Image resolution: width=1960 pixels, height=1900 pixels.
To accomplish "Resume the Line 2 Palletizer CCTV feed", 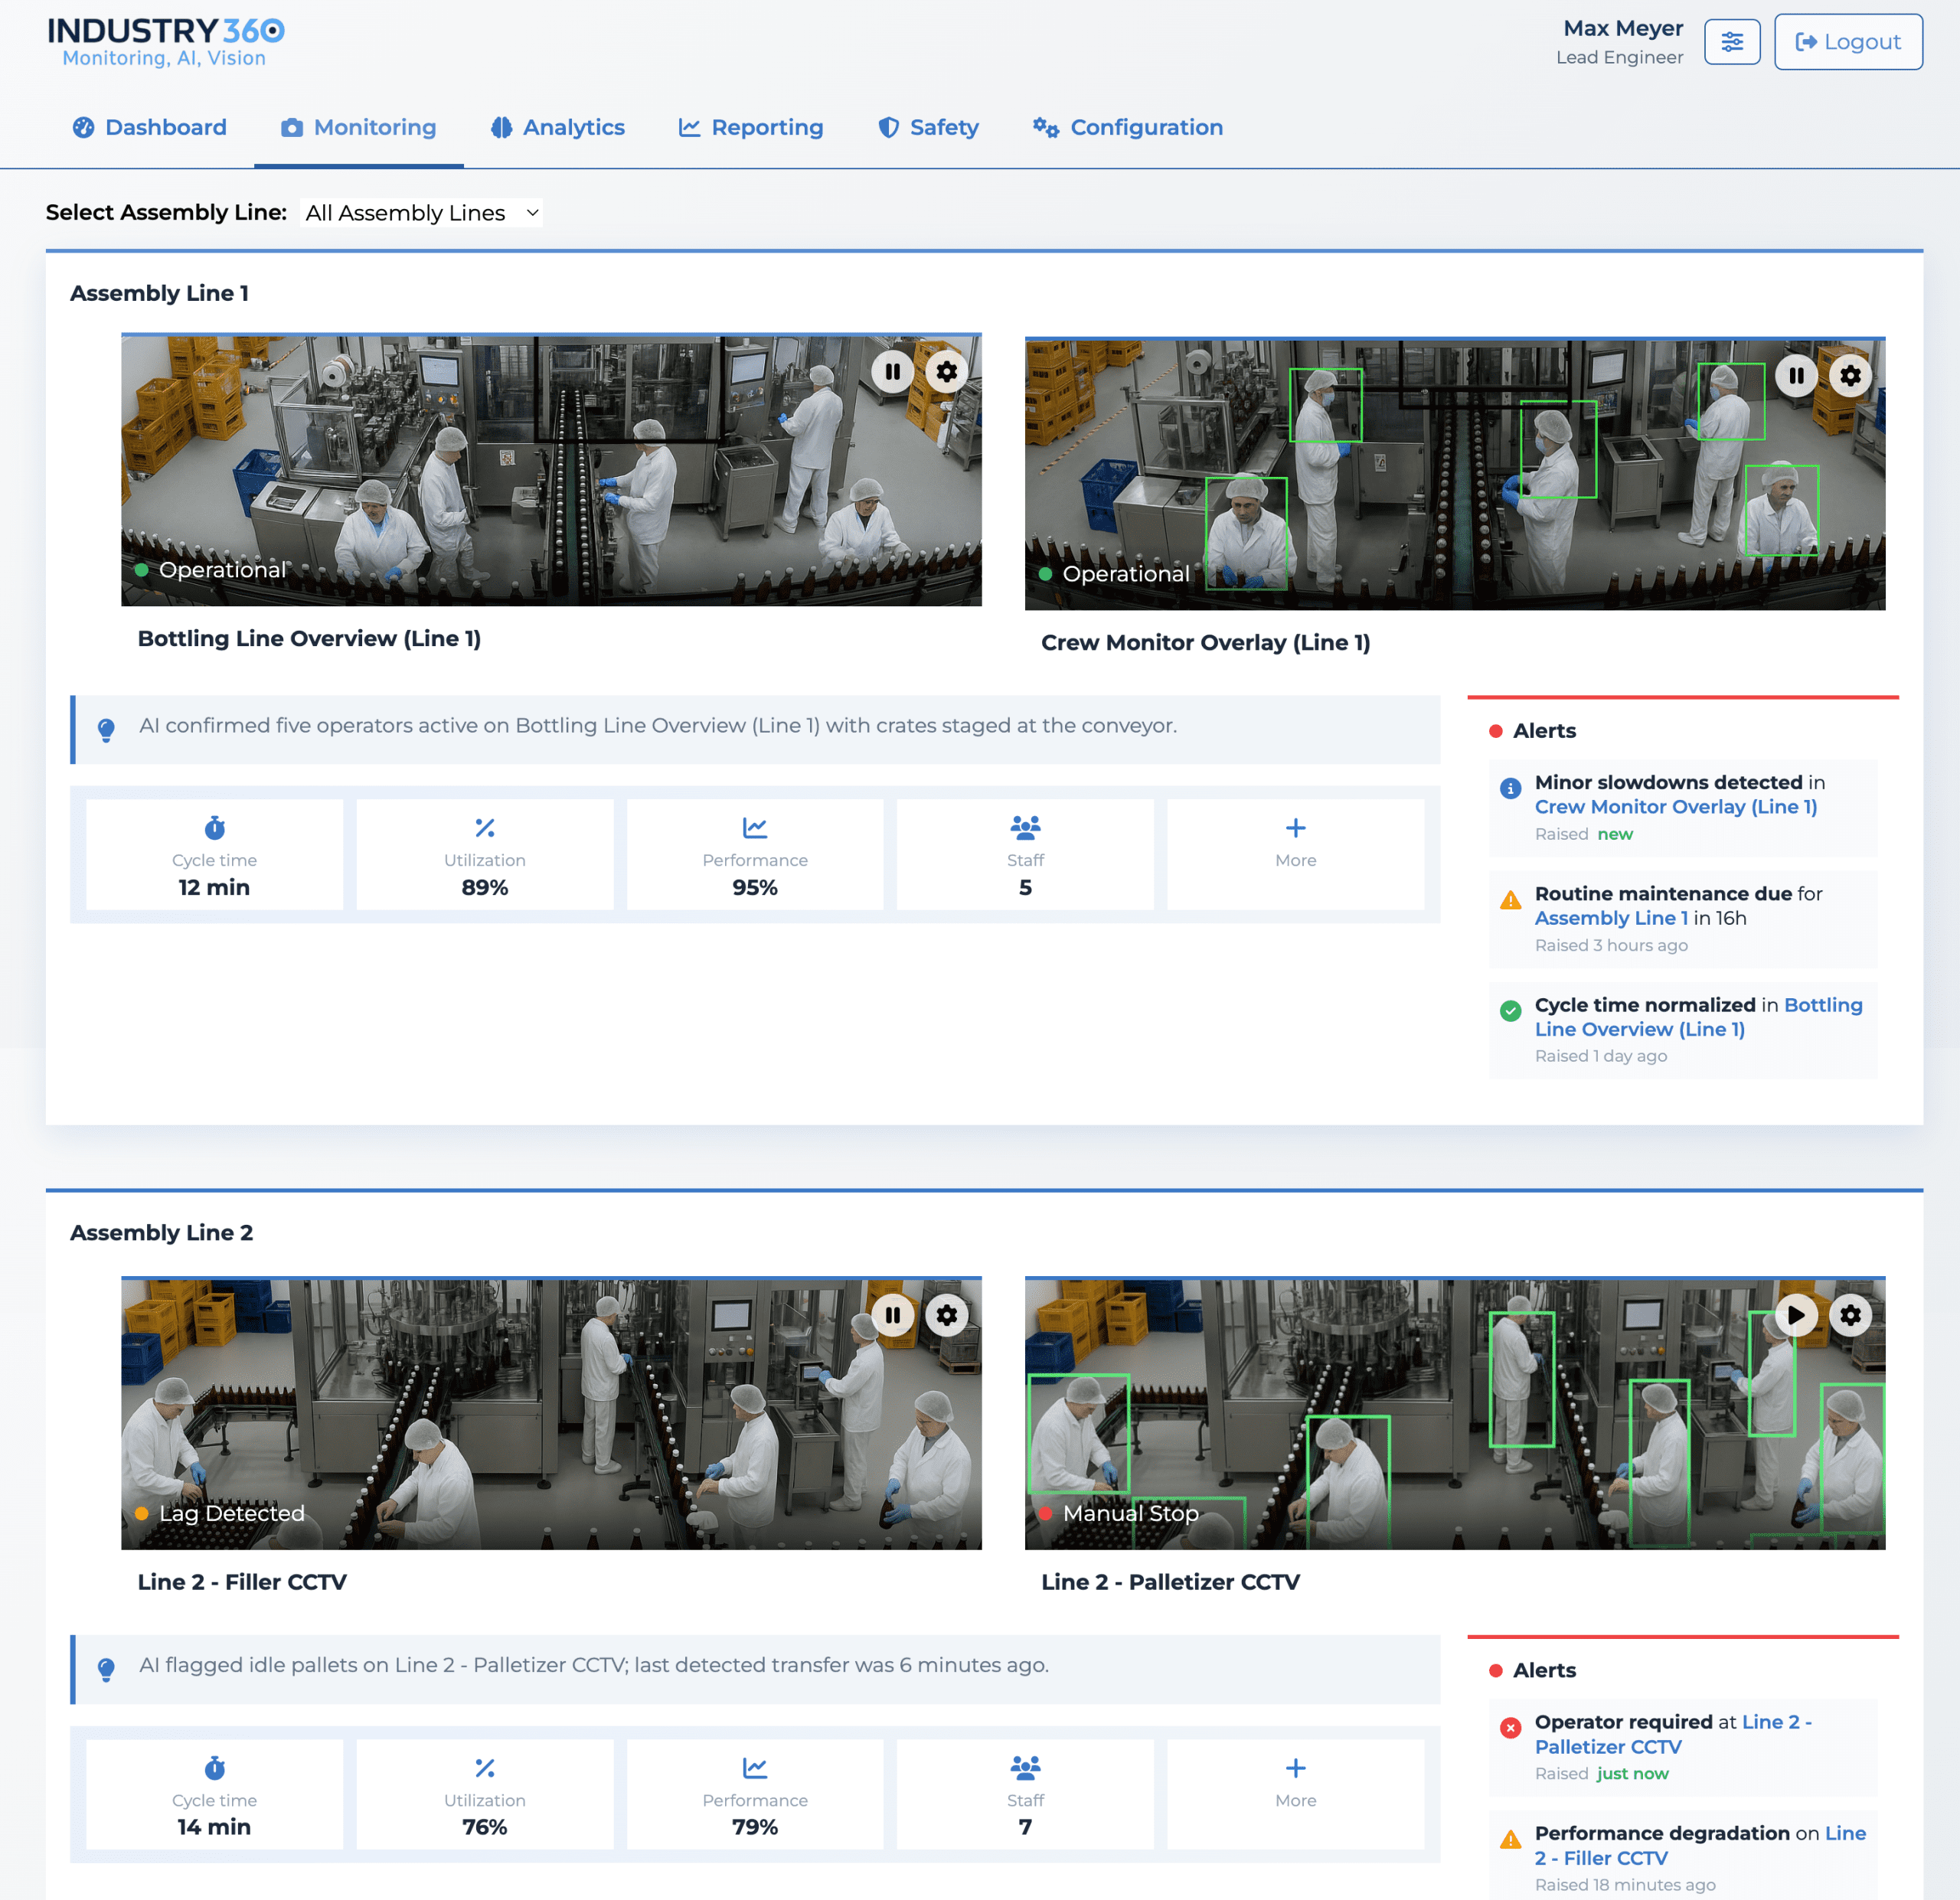I will click(x=1796, y=1315).
